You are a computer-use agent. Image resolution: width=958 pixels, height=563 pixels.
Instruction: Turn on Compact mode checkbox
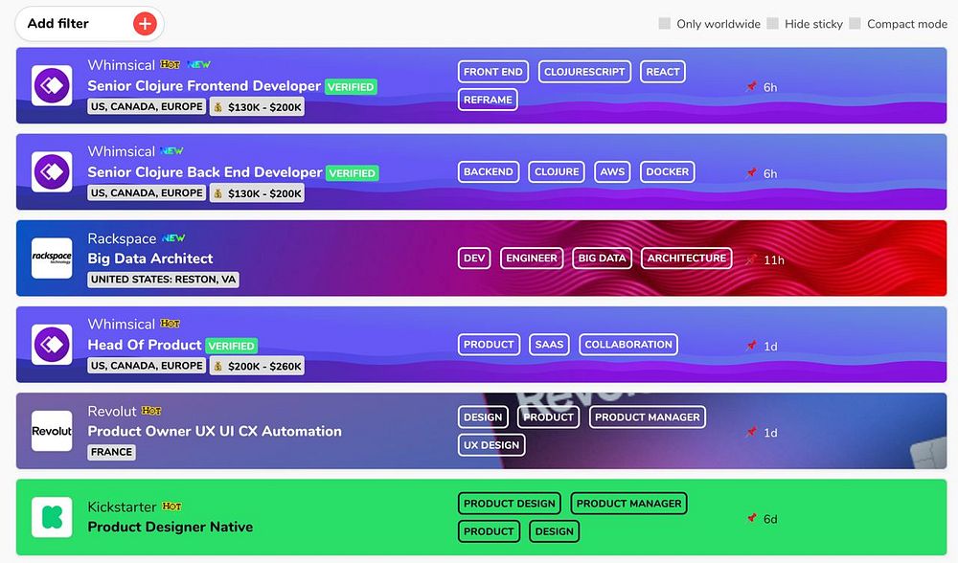click(855, 24)
